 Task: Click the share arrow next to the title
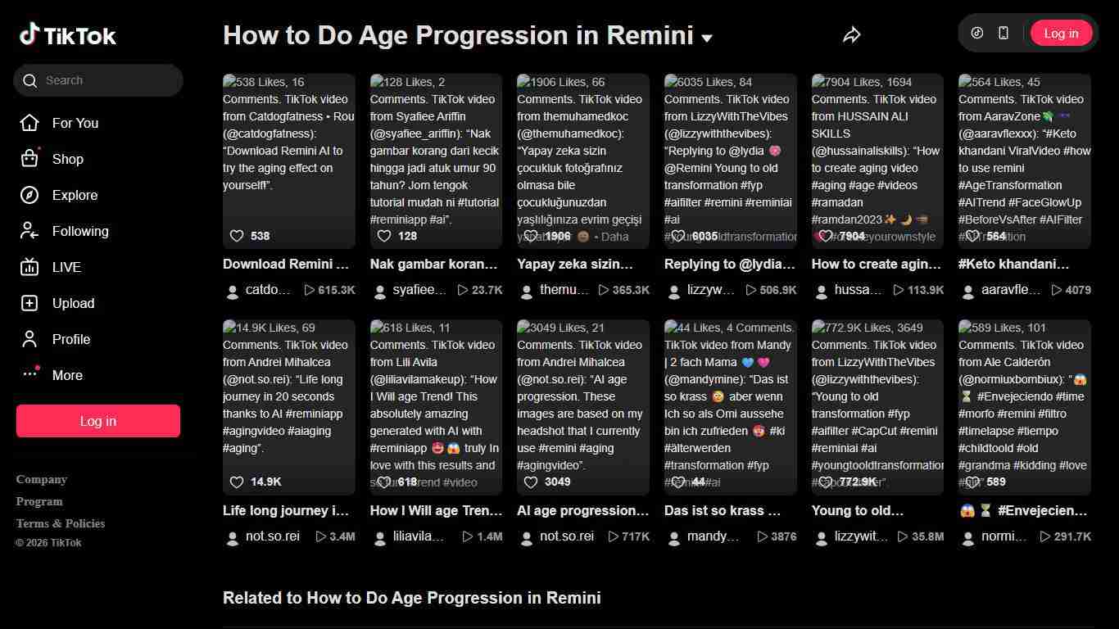(x=852, y=34)
